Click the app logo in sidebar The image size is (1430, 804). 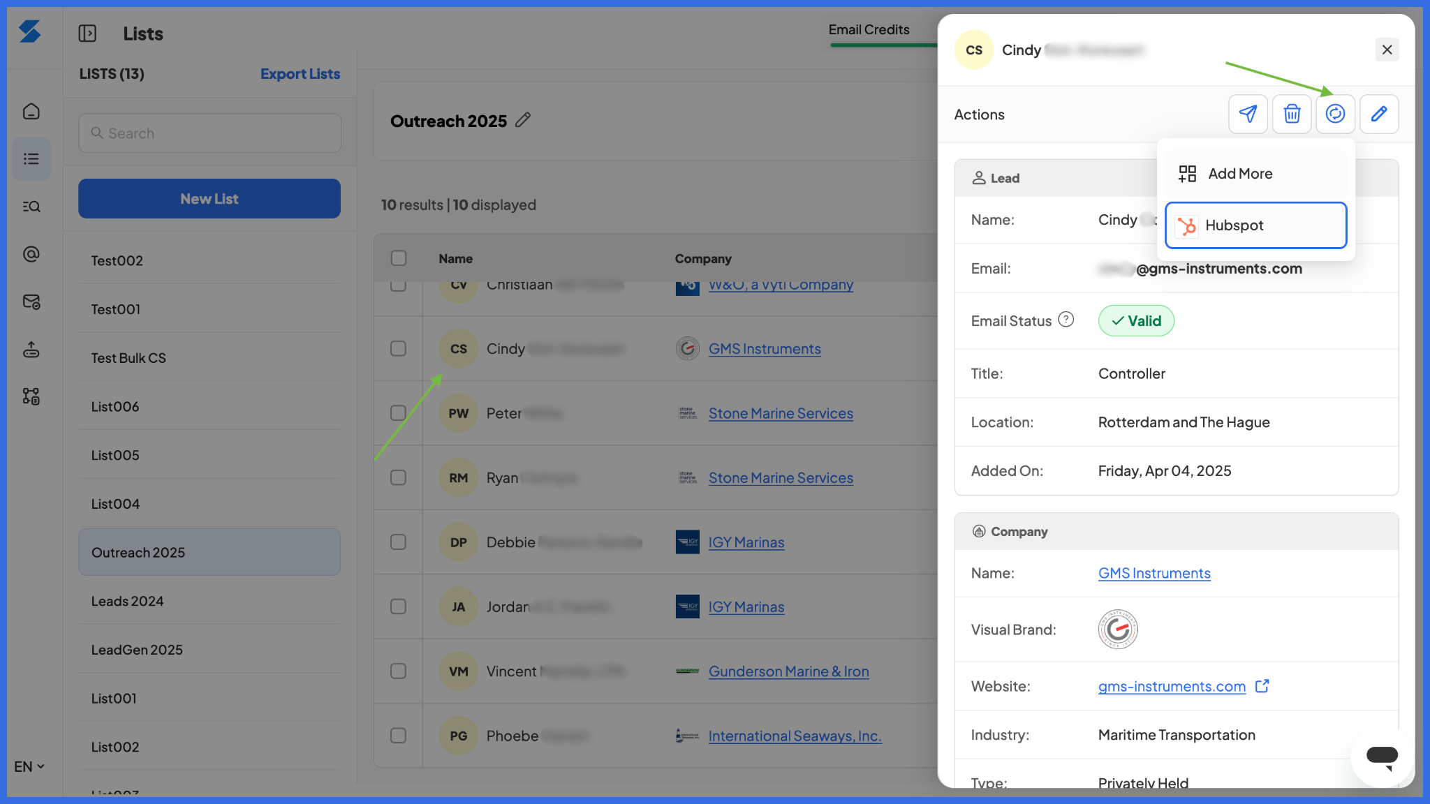[30, 31]
